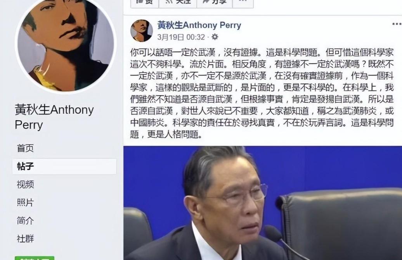Select the 帖子 sidebar tab
Screen dimensions: 402x260
(x=64, y=166)
